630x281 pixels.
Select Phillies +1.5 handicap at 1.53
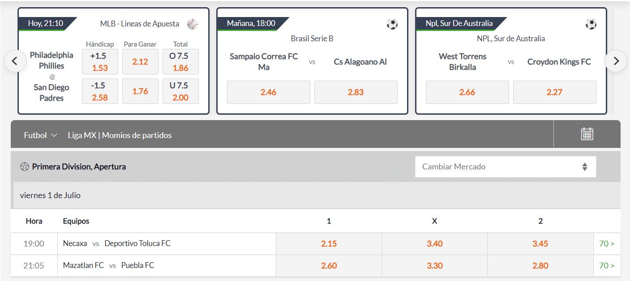pos(100,61)
